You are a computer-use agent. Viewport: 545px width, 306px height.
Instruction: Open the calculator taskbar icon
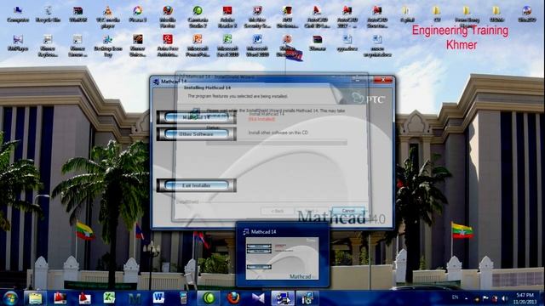[x=183, y=298]
